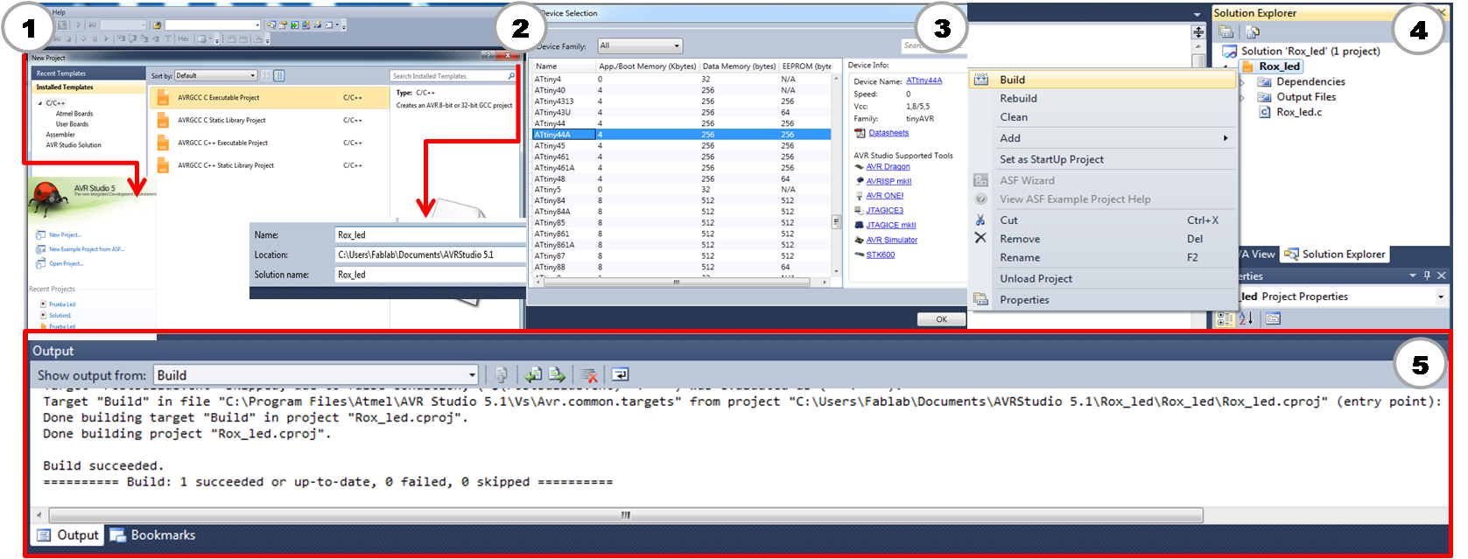Click device list vertical scrollbar
Screen dimensions: 1468x559
836,223
